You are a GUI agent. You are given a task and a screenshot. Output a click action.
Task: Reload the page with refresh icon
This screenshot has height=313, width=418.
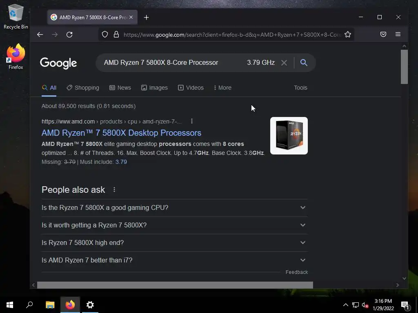click(x=69, y=35)
